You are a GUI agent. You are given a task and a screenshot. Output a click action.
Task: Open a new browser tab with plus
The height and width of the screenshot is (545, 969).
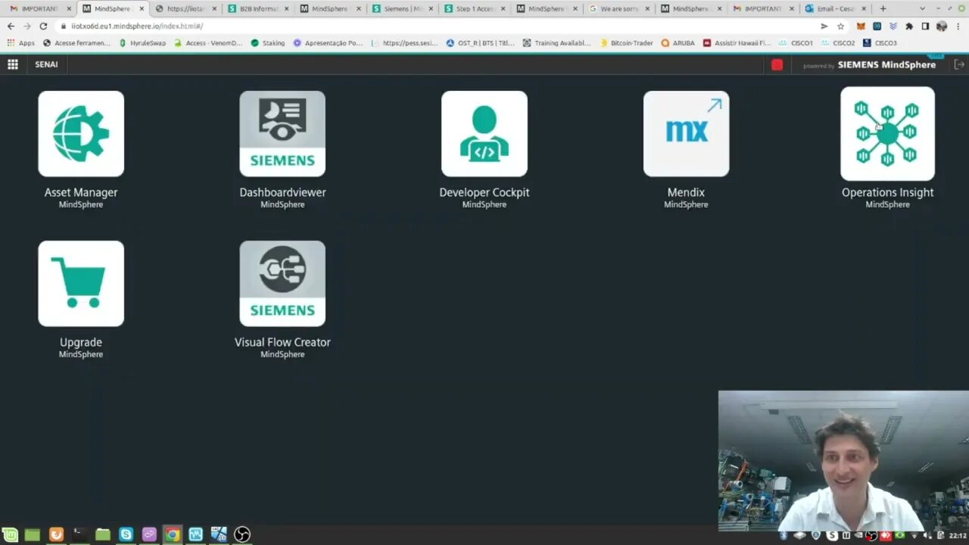[883, 8]
